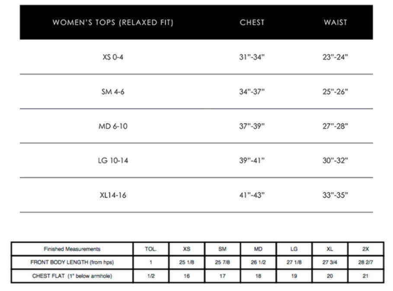
Task: Click the Women's Tops (Relaxed Fit) header
Action: click(113, 23)
